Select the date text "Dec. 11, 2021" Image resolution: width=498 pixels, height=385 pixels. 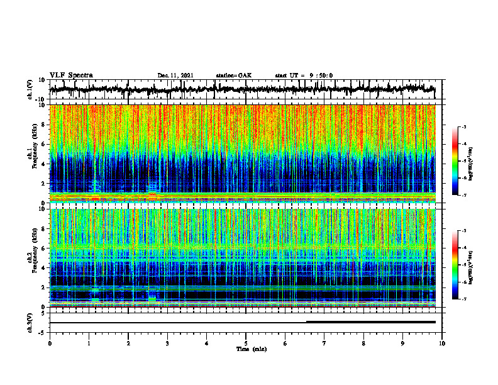click(175, 75)
